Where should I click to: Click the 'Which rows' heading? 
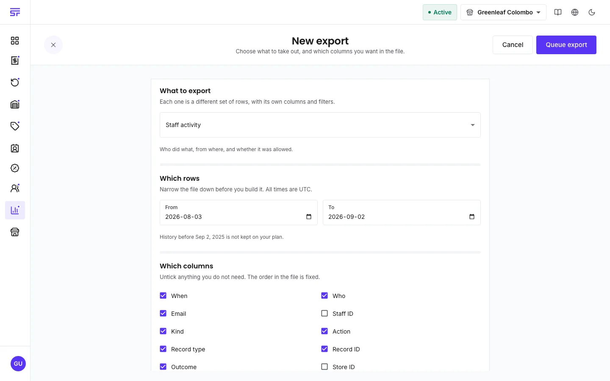pyautogui.click(x=180, y=178)
